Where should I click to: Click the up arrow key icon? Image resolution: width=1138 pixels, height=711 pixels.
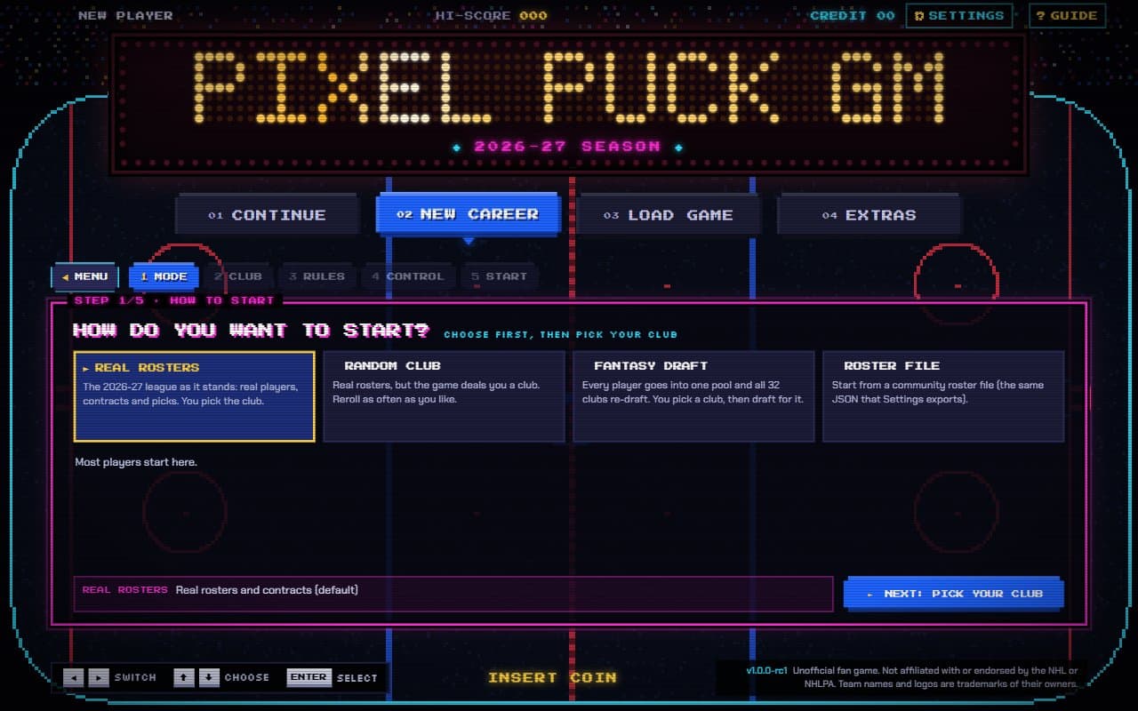pos(184,677)
